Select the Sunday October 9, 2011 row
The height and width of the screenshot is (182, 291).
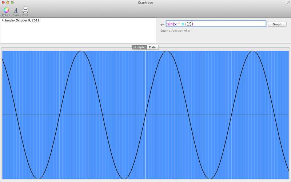point(78,20)
